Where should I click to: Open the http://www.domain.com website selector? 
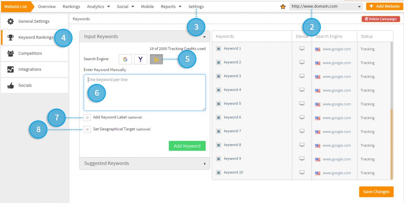pos(326,7)
